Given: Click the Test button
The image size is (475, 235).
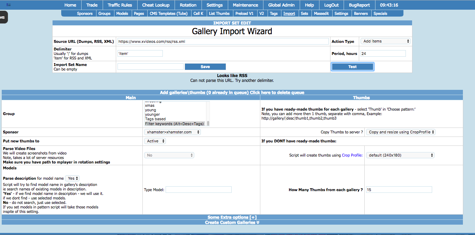Looking at the screenshot, I should pos(353,67).
